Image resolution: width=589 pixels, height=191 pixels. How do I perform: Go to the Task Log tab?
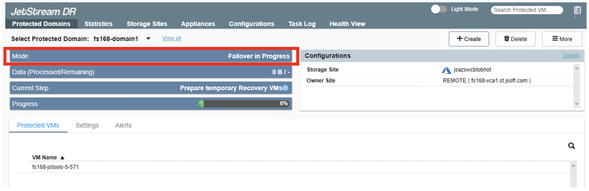click(x=302, y=24)
